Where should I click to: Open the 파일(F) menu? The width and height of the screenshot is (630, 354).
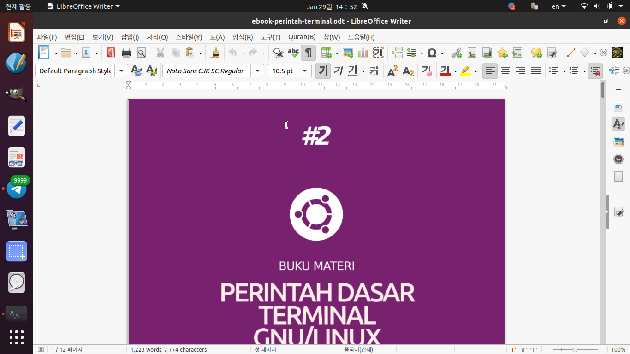coord(47,37)
